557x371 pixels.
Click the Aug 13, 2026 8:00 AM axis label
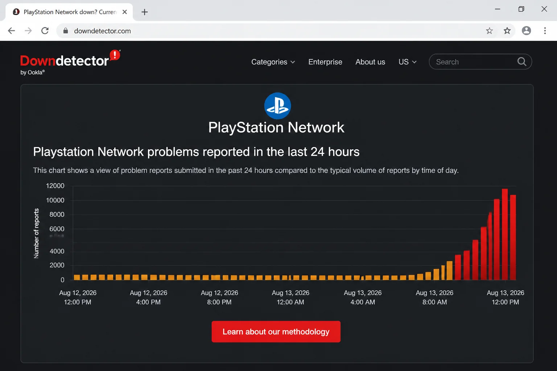click(x=434, y=297)
